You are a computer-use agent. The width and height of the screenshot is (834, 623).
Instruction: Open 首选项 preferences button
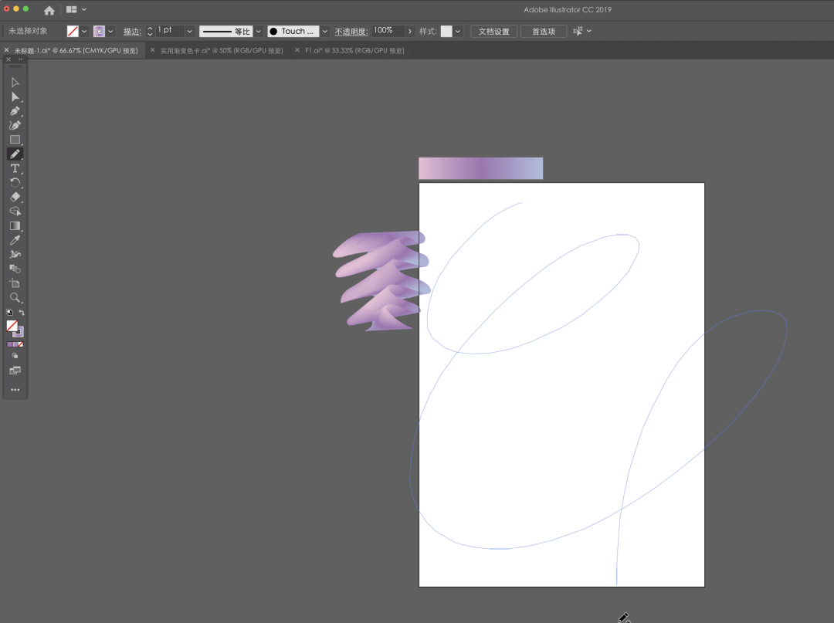coord(544,32)
